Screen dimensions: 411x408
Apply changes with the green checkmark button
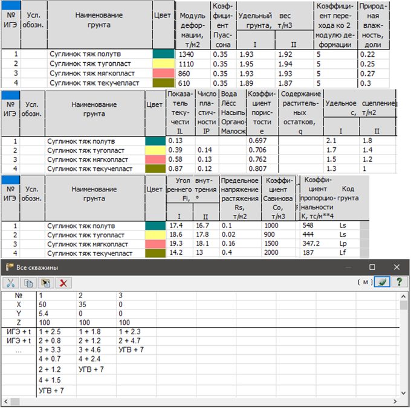tap(382, 282)
